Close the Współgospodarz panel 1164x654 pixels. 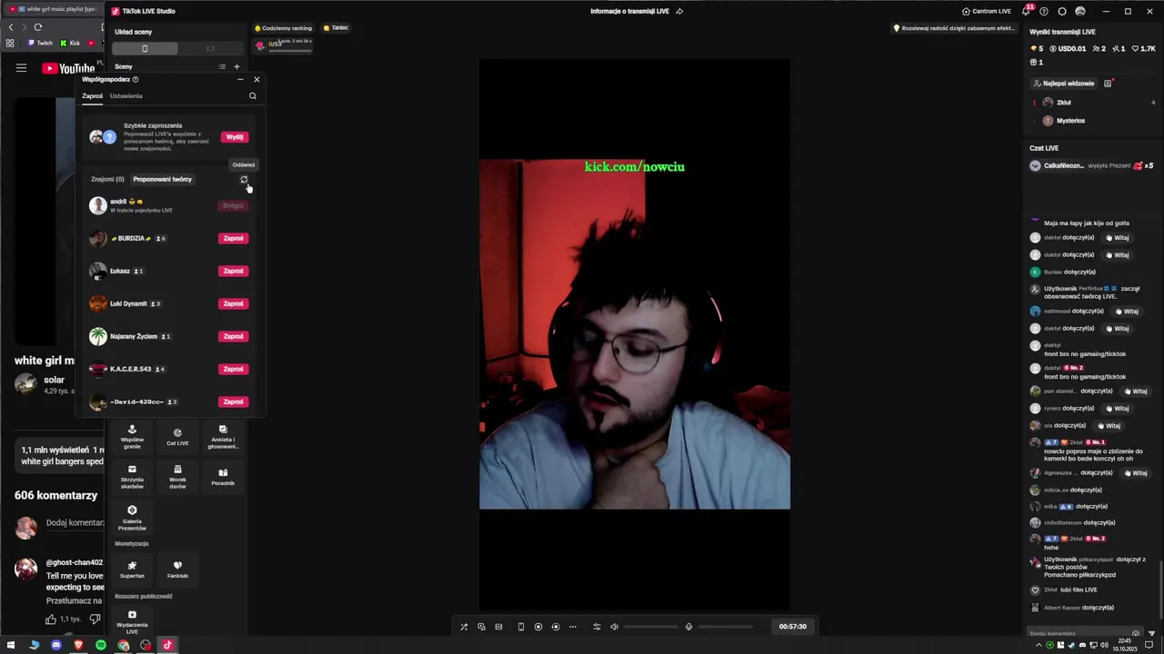(256, 79)
